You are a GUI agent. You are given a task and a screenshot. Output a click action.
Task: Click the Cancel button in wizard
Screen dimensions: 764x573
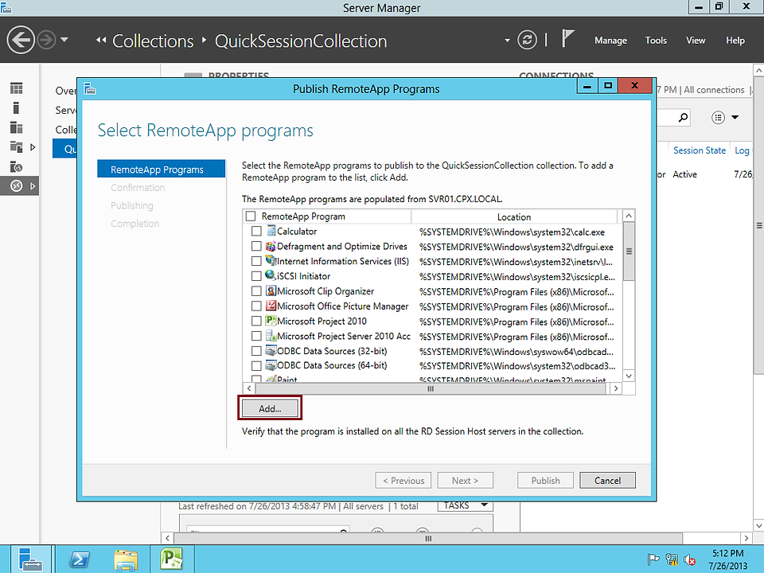[607, 481]
